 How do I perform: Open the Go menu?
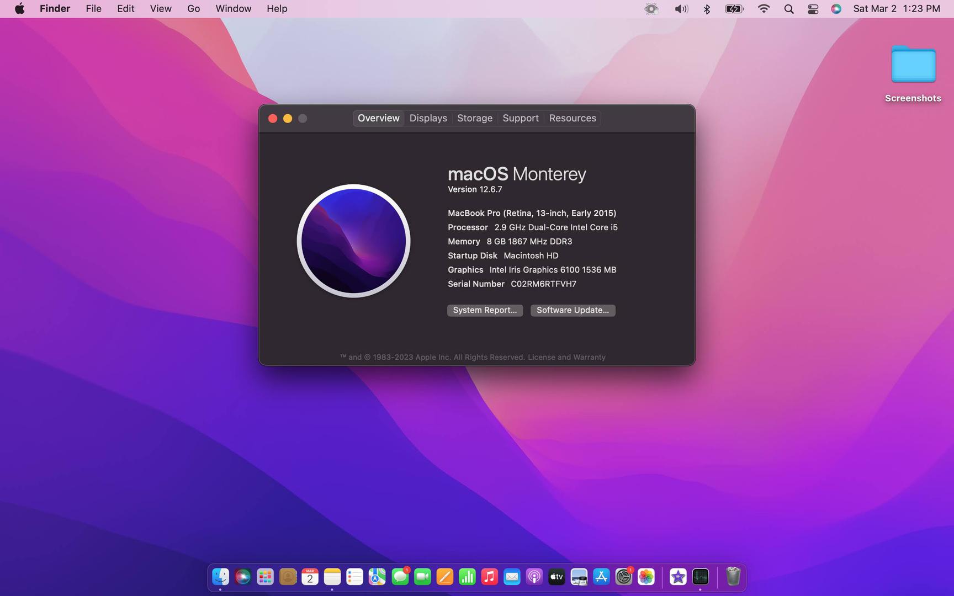pos(193,9)
